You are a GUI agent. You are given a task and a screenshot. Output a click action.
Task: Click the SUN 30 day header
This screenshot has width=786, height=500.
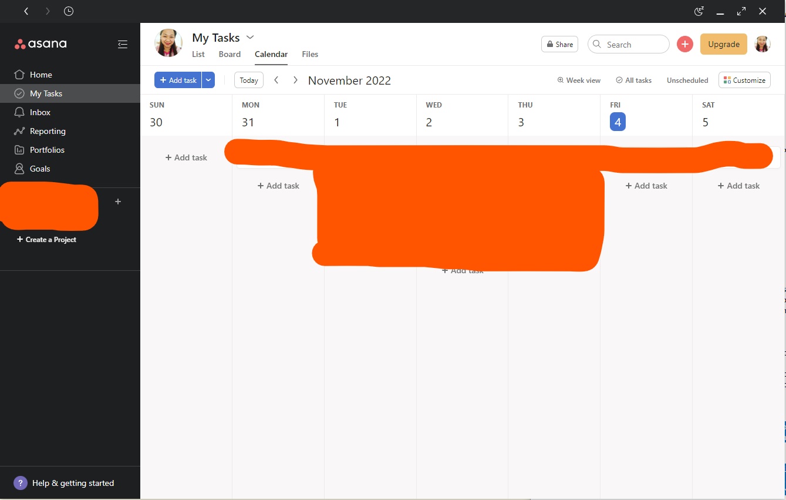186,115
